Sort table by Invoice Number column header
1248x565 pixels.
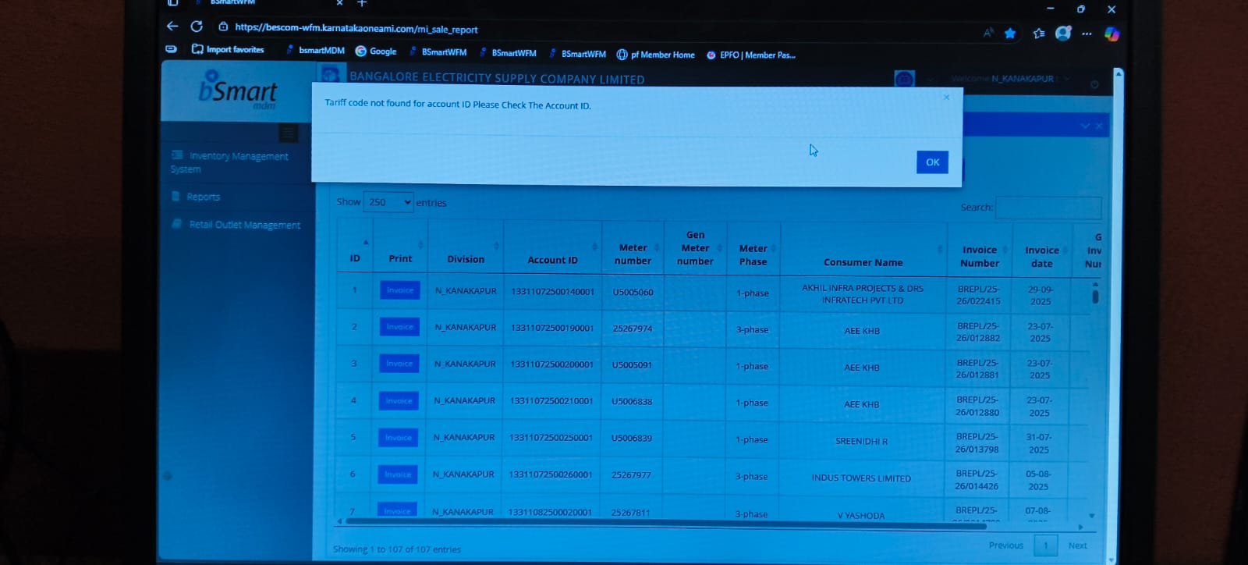point(980,251)
